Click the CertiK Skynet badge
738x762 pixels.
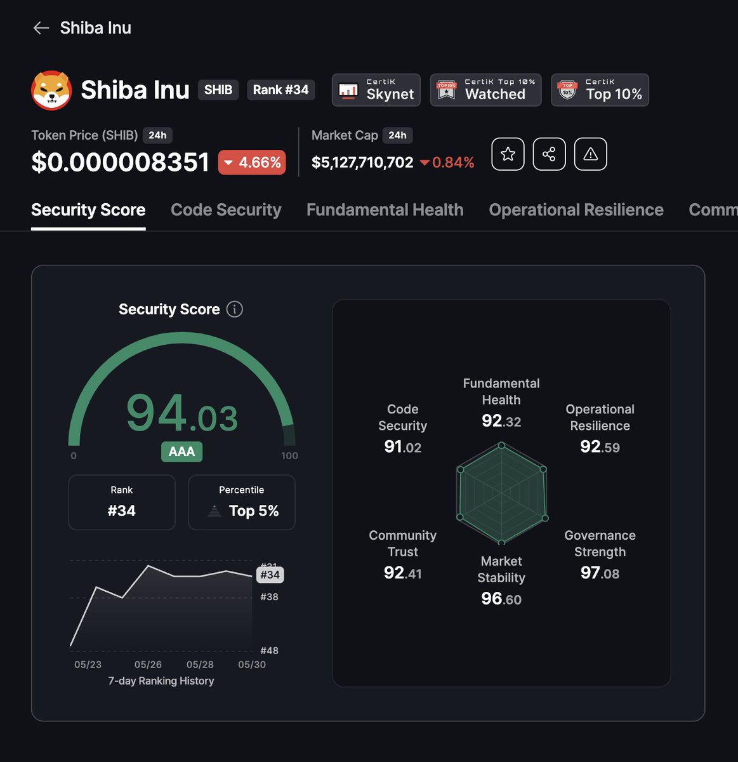(x=376, y=90)
